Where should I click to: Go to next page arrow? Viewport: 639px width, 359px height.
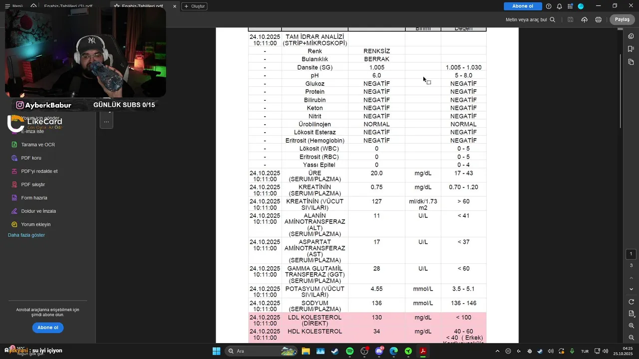pyautogui.click(x=631, y=289)
